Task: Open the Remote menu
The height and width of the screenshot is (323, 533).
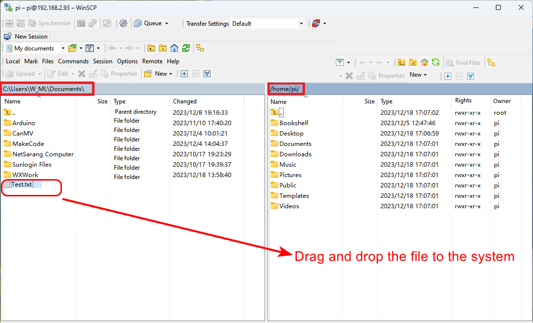Action: (x=152, y=61)
